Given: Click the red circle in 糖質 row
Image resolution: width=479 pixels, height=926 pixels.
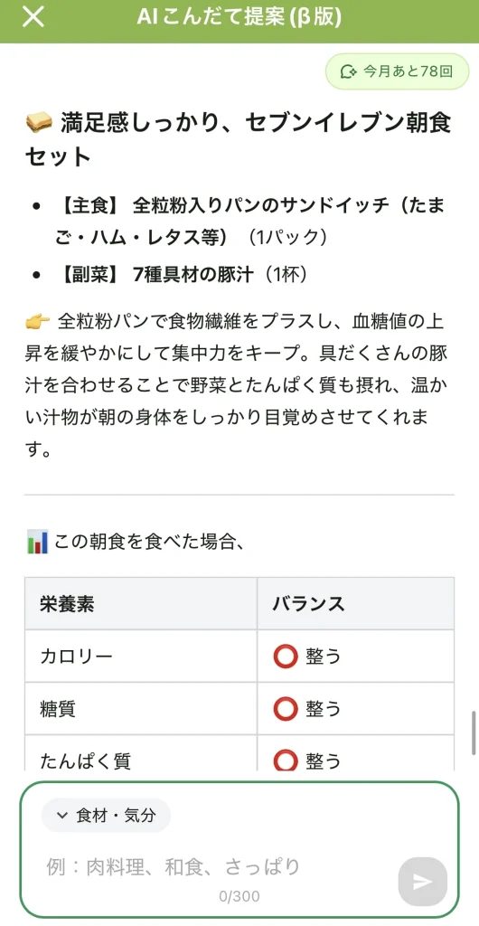Looking at the screenshot, I should [x=286, y=709].
